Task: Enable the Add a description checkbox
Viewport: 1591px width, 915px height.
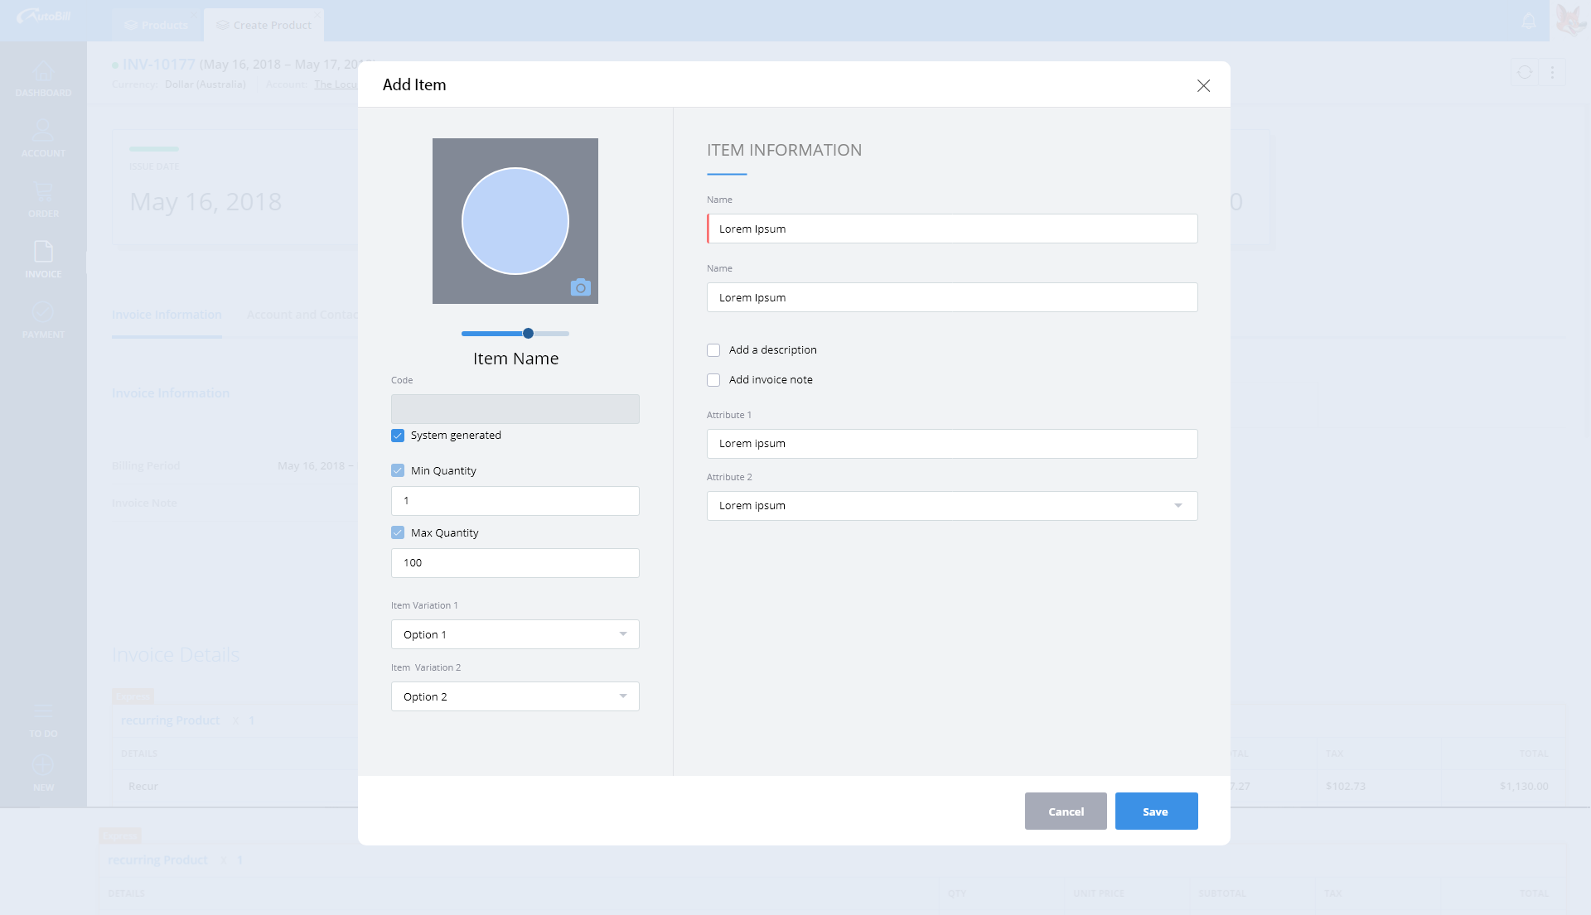Action: point(713,350)
